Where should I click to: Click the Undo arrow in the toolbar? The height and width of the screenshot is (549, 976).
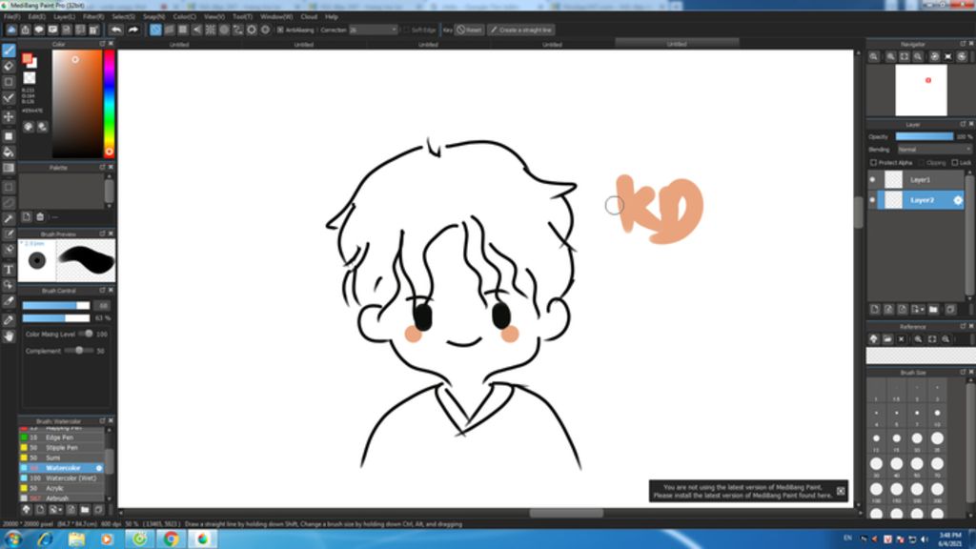coord(116,30)
